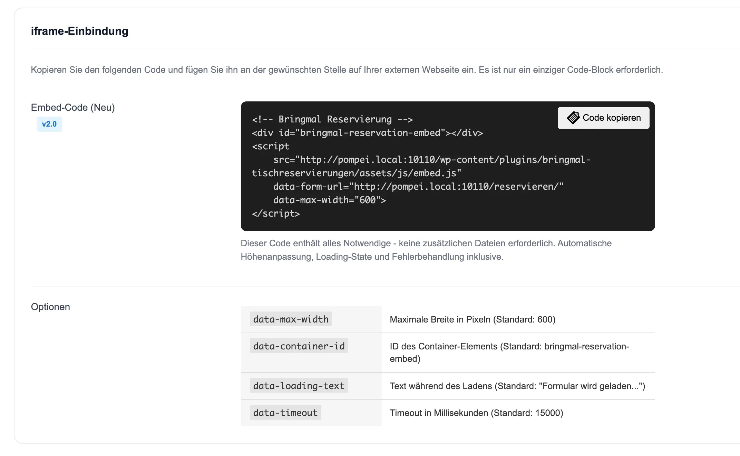The width and height of the screenshot is (740, 456).
Task: Click the data-container-id option tag
Action: [x=299, y=346]
